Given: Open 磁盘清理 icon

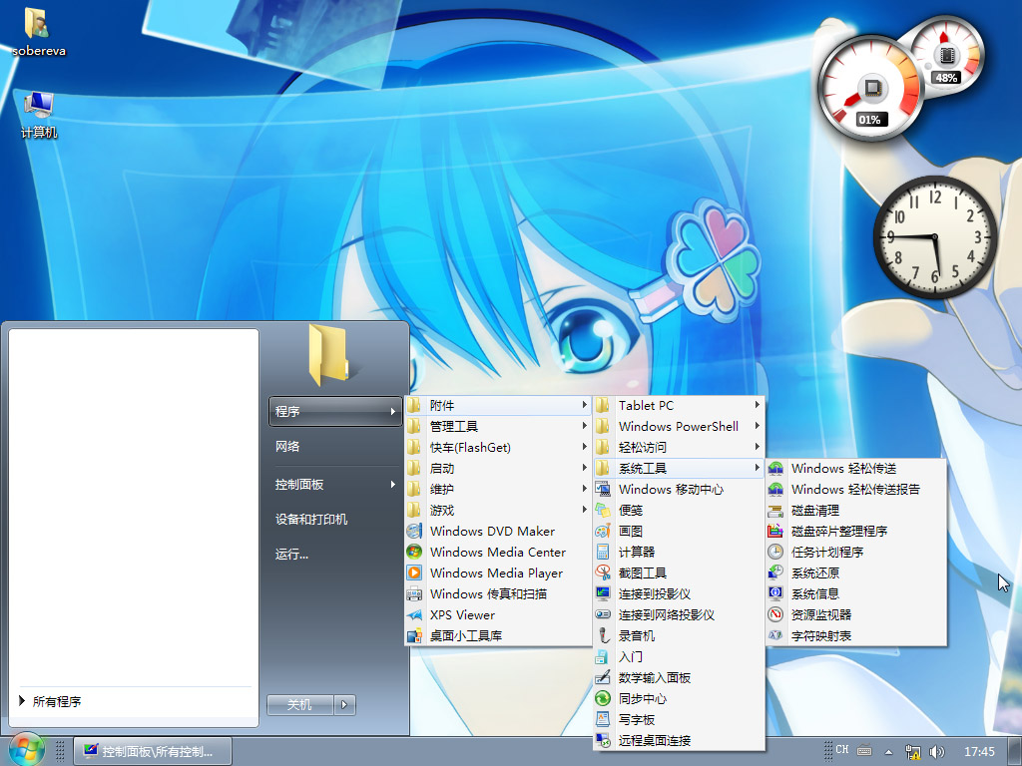Looking at the screenshot, I should (x=775, y=510).
